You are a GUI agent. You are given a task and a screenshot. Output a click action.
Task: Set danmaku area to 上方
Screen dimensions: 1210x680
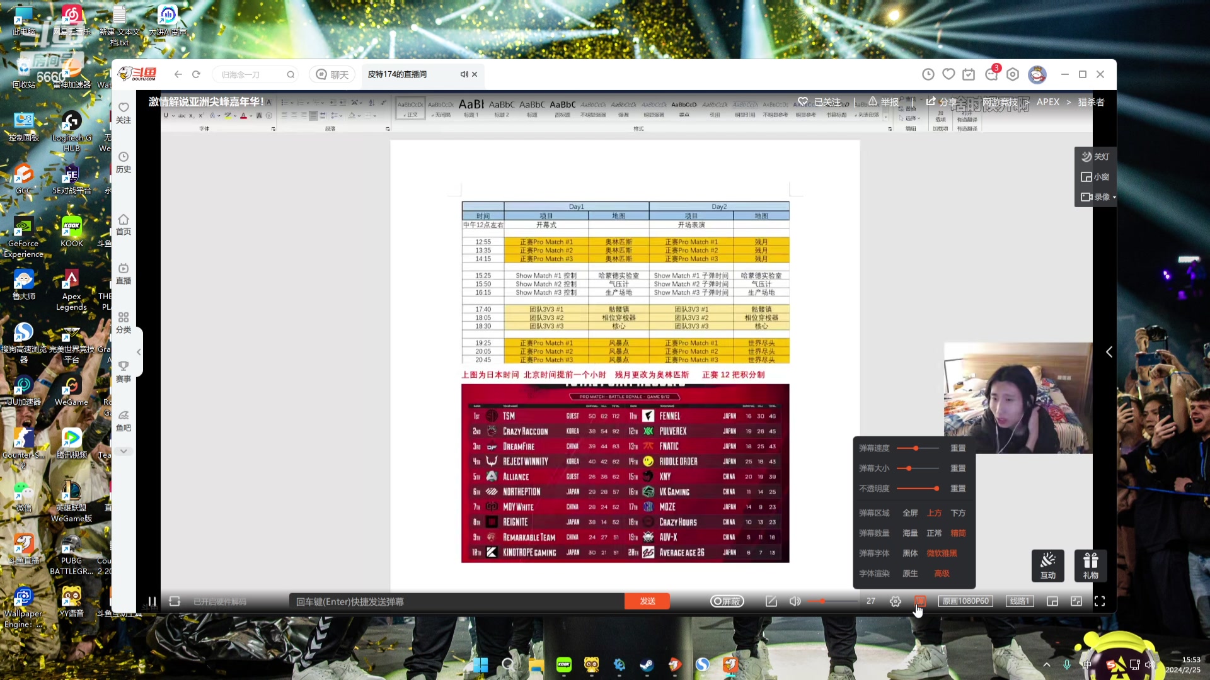934,513
